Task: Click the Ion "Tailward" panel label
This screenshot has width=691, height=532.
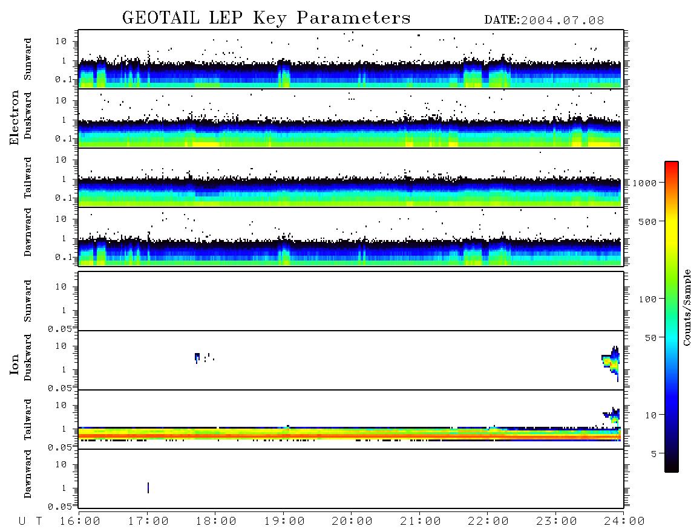Action: click(28, 420)
